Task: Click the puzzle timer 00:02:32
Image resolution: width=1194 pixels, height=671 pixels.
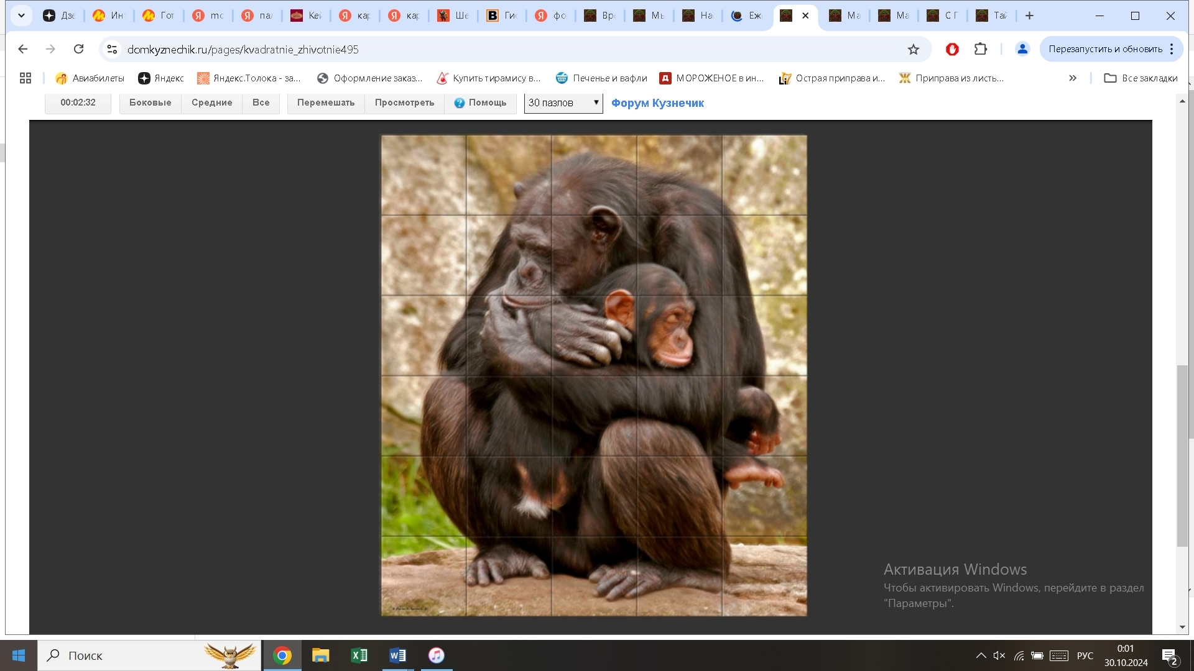Action: point(78,103)
